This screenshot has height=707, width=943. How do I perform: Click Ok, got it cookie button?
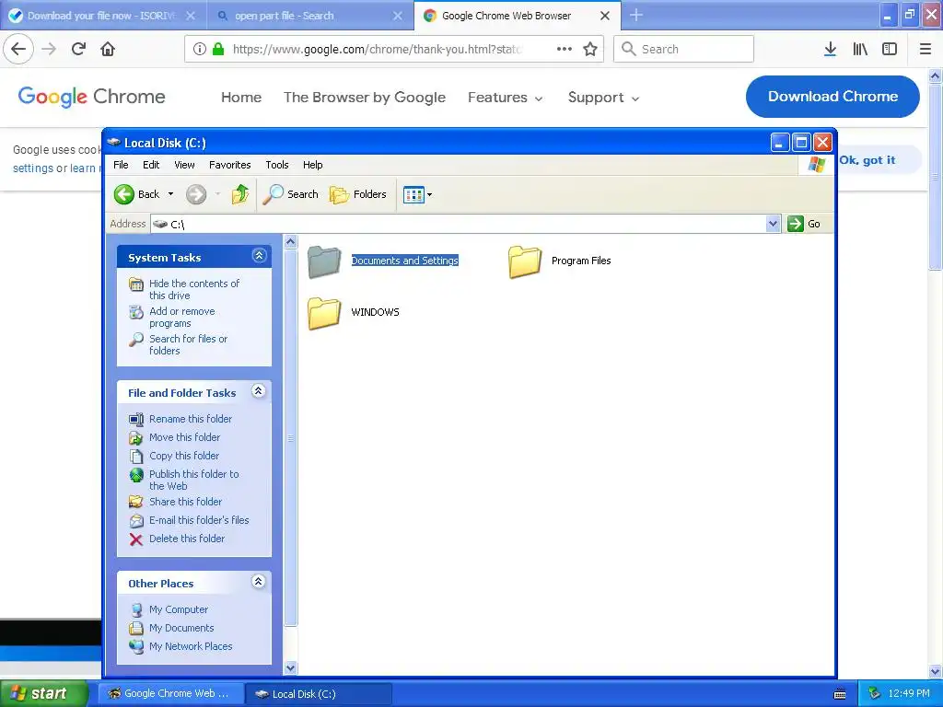click(x=867, y=160)
